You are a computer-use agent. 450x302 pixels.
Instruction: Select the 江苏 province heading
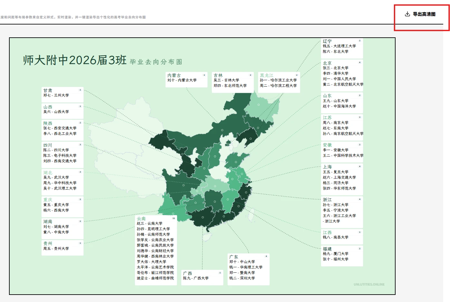click(327, 118)
